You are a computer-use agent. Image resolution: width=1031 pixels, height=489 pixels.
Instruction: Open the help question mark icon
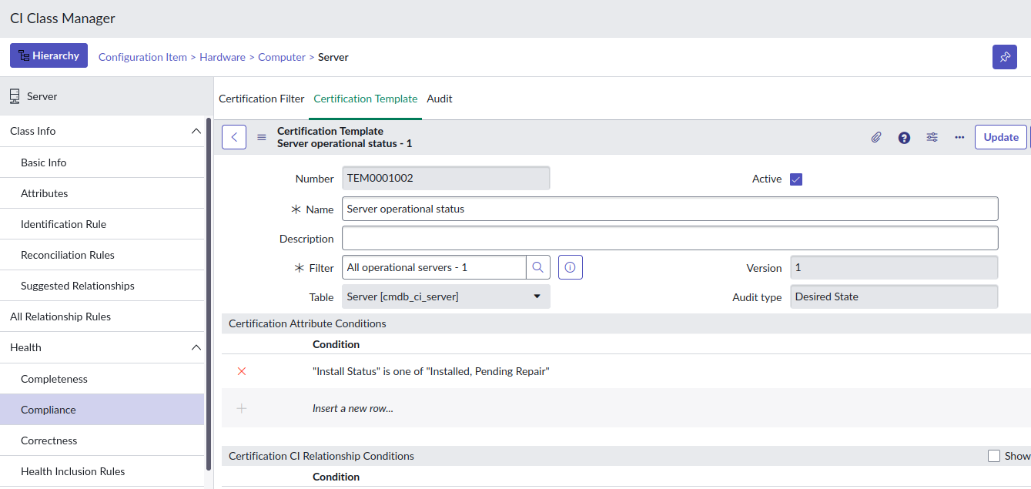click(x=904, y=137)
